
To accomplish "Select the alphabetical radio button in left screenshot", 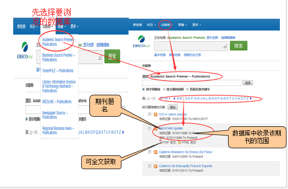I will 26,119.
